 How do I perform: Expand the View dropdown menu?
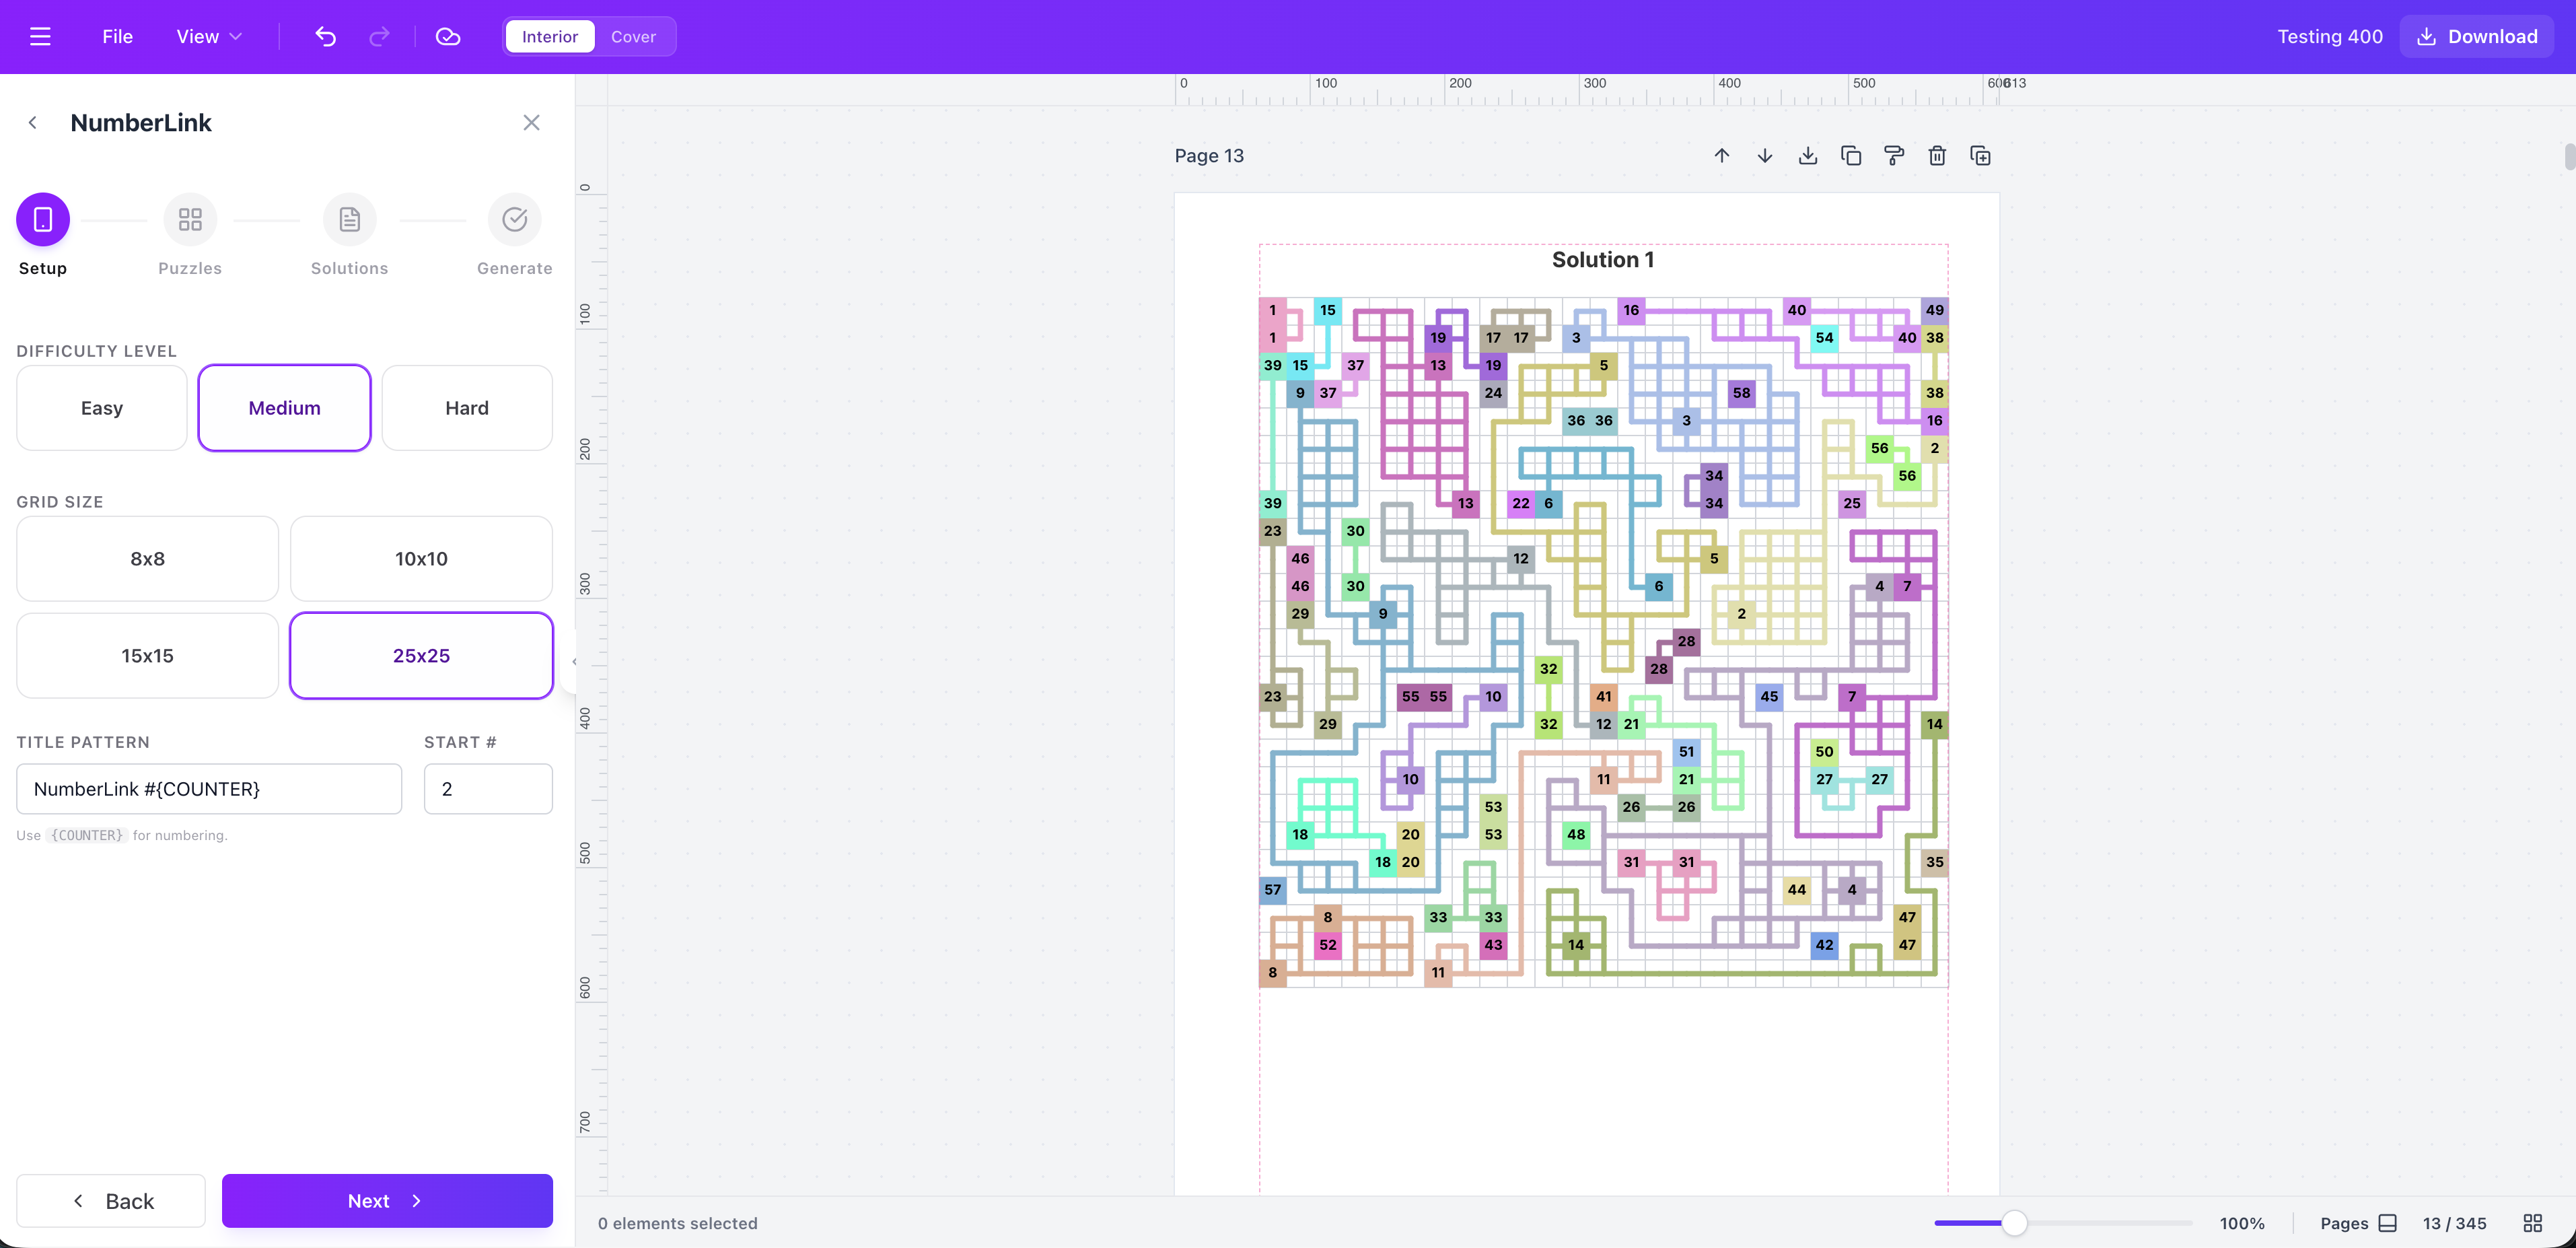tap(208, 37)
